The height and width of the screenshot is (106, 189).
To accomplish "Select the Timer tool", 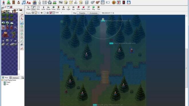I will pos(53,8).
